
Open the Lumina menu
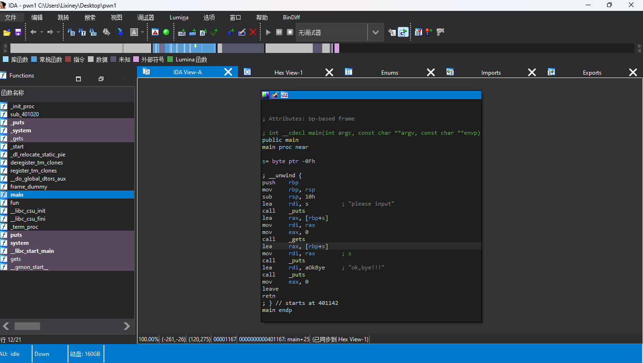click(x=179, y=17)
